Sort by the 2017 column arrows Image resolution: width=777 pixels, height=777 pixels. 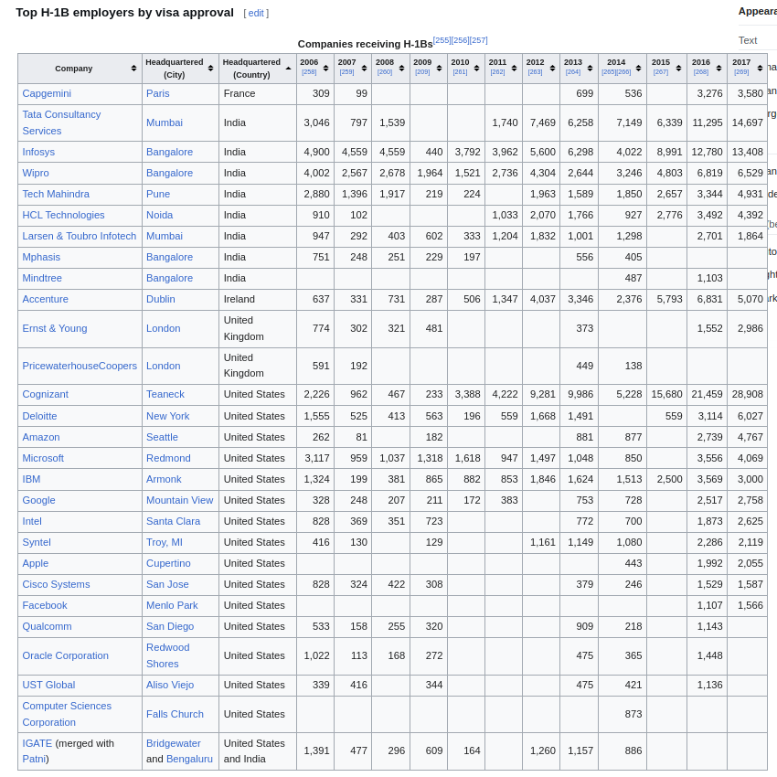coord(760,69)
